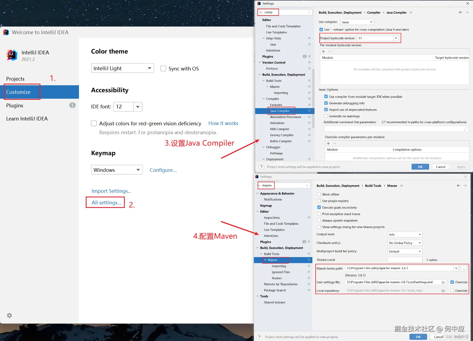Click the IntelliJ IDEA 2021.2 logo
Screen dimensions: 473x341
[12, 55]
